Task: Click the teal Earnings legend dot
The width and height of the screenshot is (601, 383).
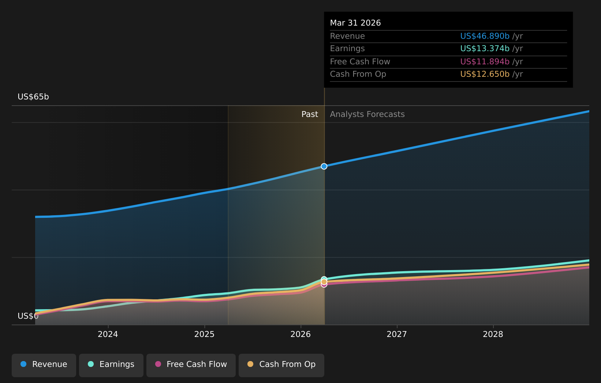Action: tap(91, 364)
